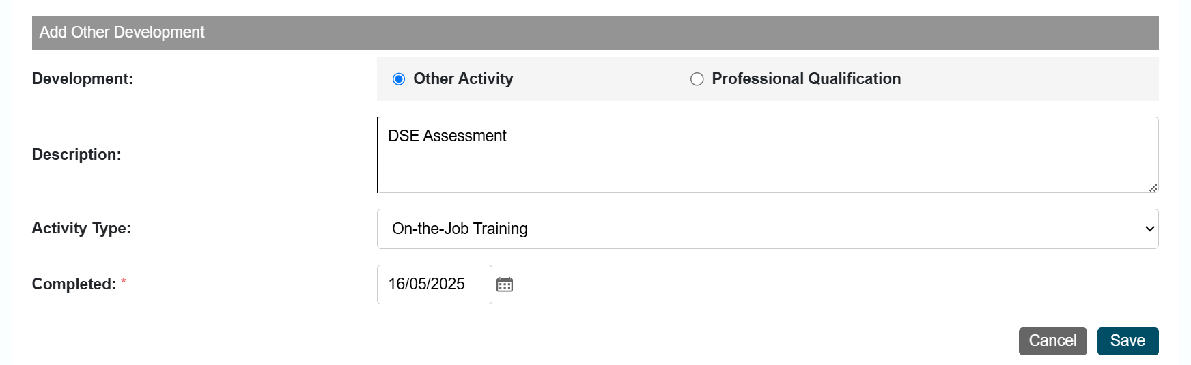Viewport: 1191px width, 365px height.
Task: Click the Other Activity label text
Action: 463,79
